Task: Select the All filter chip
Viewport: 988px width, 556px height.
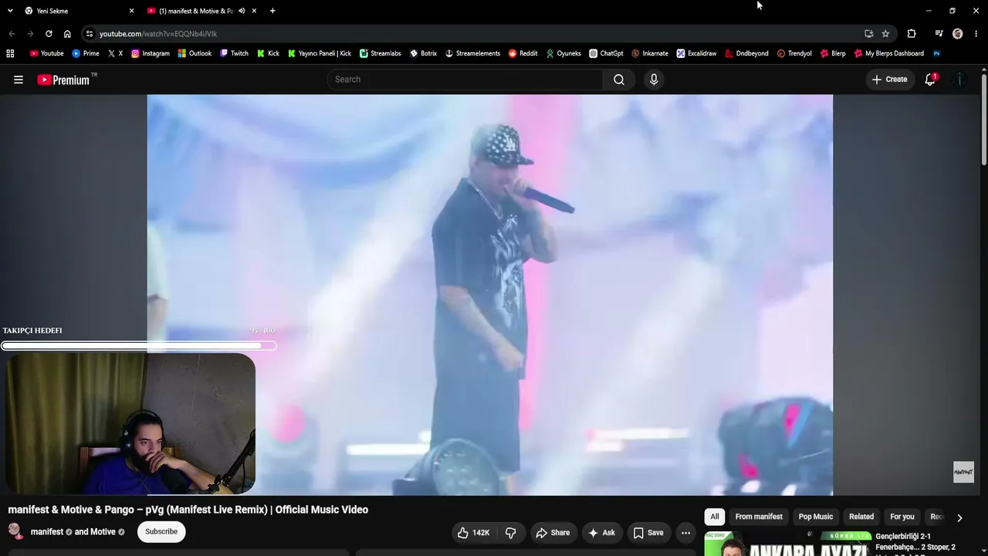Action: (x=715, y=517)
